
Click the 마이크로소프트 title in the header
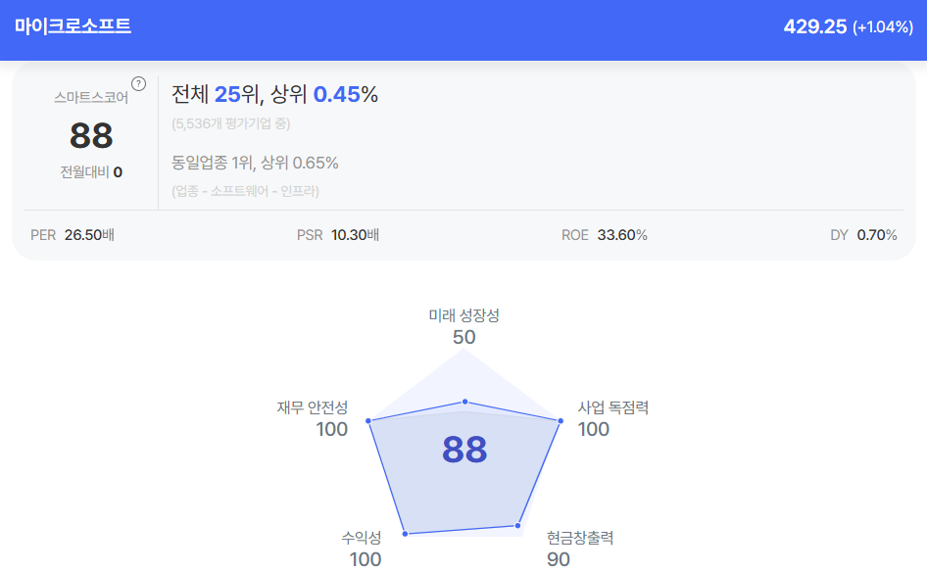click(73, 25)
